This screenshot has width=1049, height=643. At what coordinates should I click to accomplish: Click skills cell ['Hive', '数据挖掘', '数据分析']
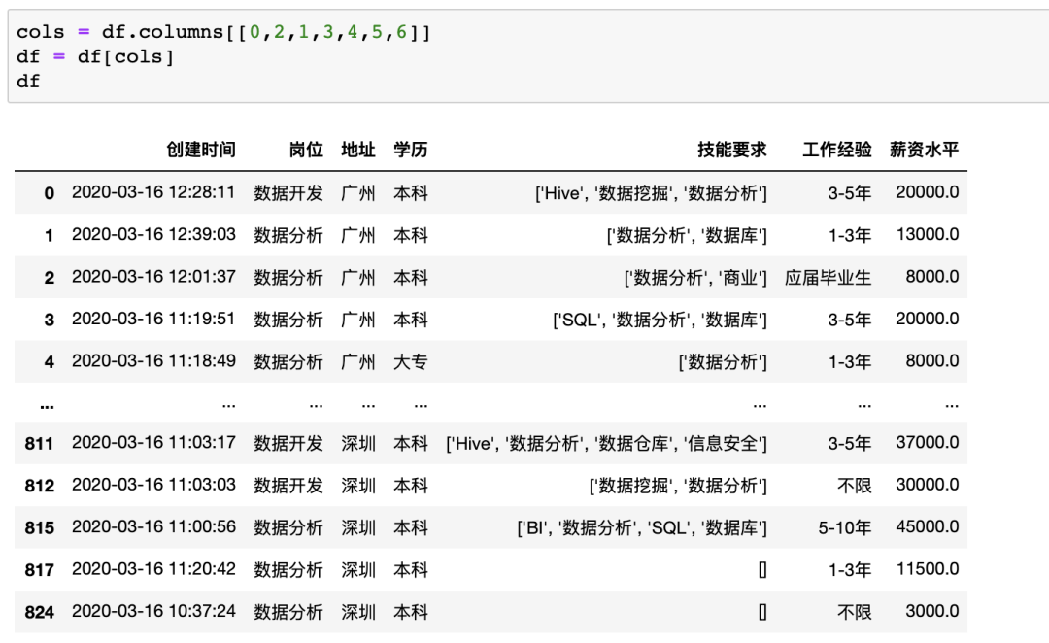pyautogui.click(x=651, y=193)
